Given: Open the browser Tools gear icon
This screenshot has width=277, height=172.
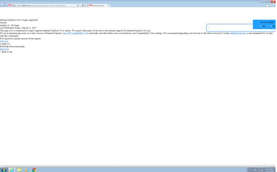Looking at the screenshot, I should pos(274,5).
